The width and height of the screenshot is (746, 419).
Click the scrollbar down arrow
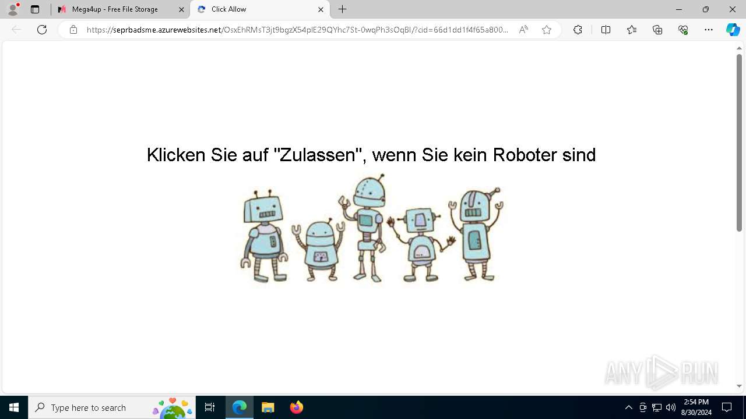(739, 386)
